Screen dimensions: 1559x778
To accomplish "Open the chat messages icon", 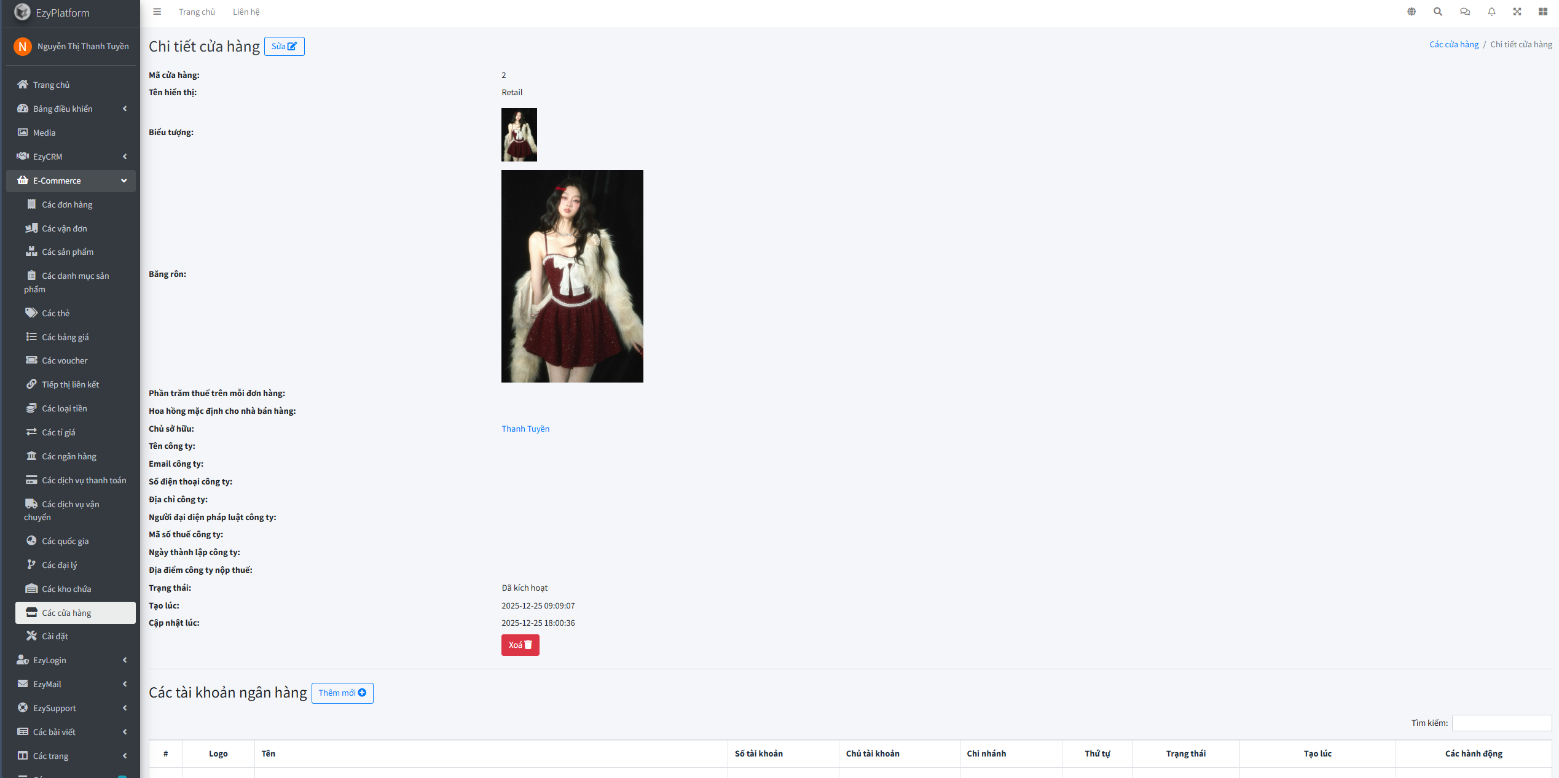I will [1465, 12].
